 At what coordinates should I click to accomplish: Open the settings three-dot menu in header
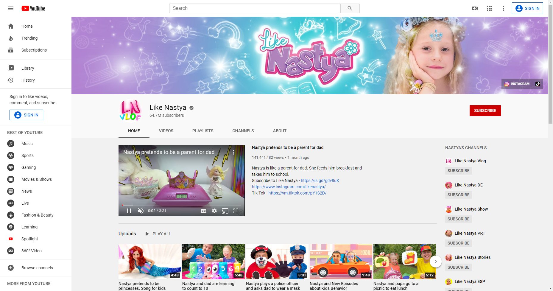point(504,8)
